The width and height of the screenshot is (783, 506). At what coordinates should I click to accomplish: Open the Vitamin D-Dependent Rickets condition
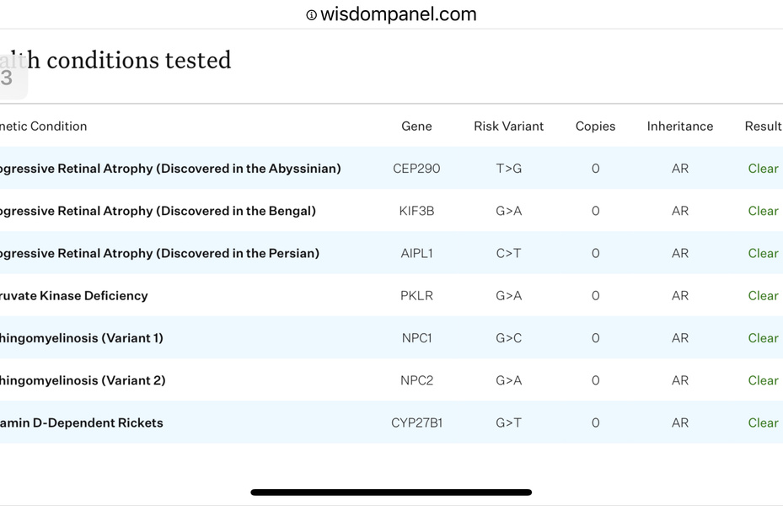point(82,423)
